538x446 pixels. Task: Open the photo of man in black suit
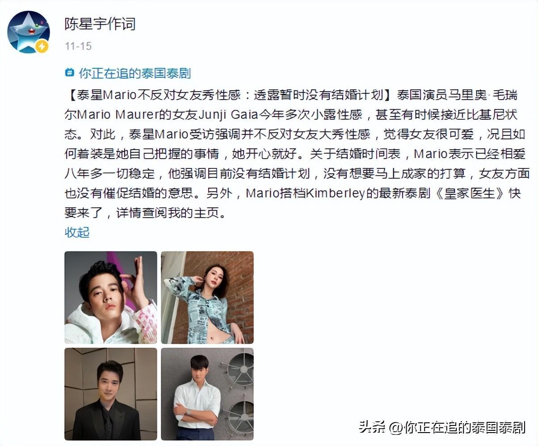(111, 394)
